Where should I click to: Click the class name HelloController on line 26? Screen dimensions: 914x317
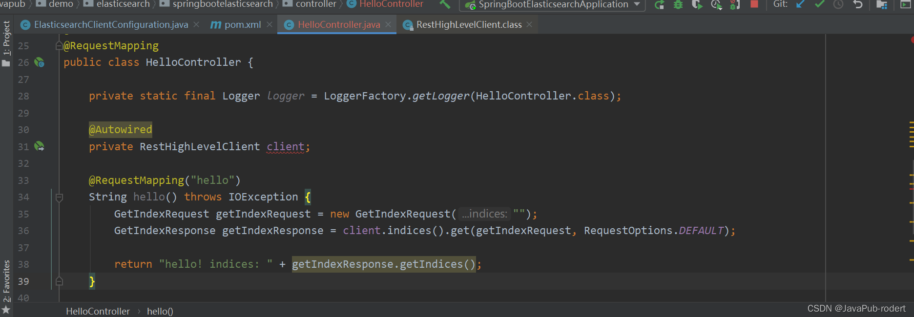pos(193,62)
